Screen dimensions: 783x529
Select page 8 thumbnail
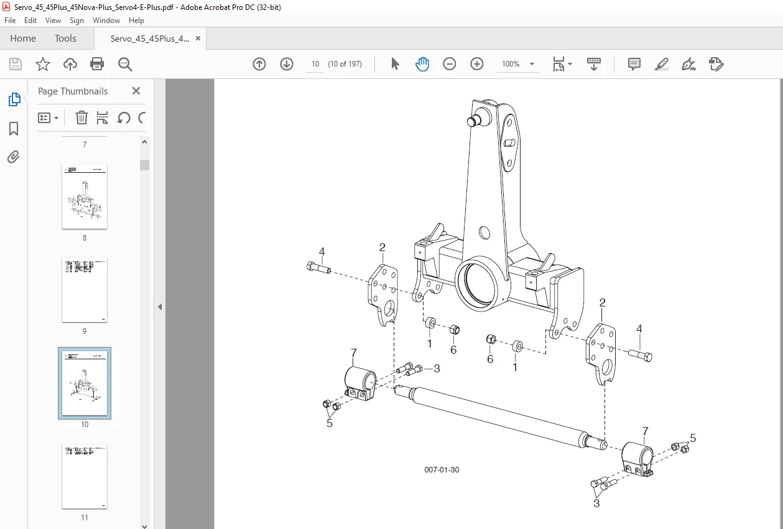pos(85,196)
